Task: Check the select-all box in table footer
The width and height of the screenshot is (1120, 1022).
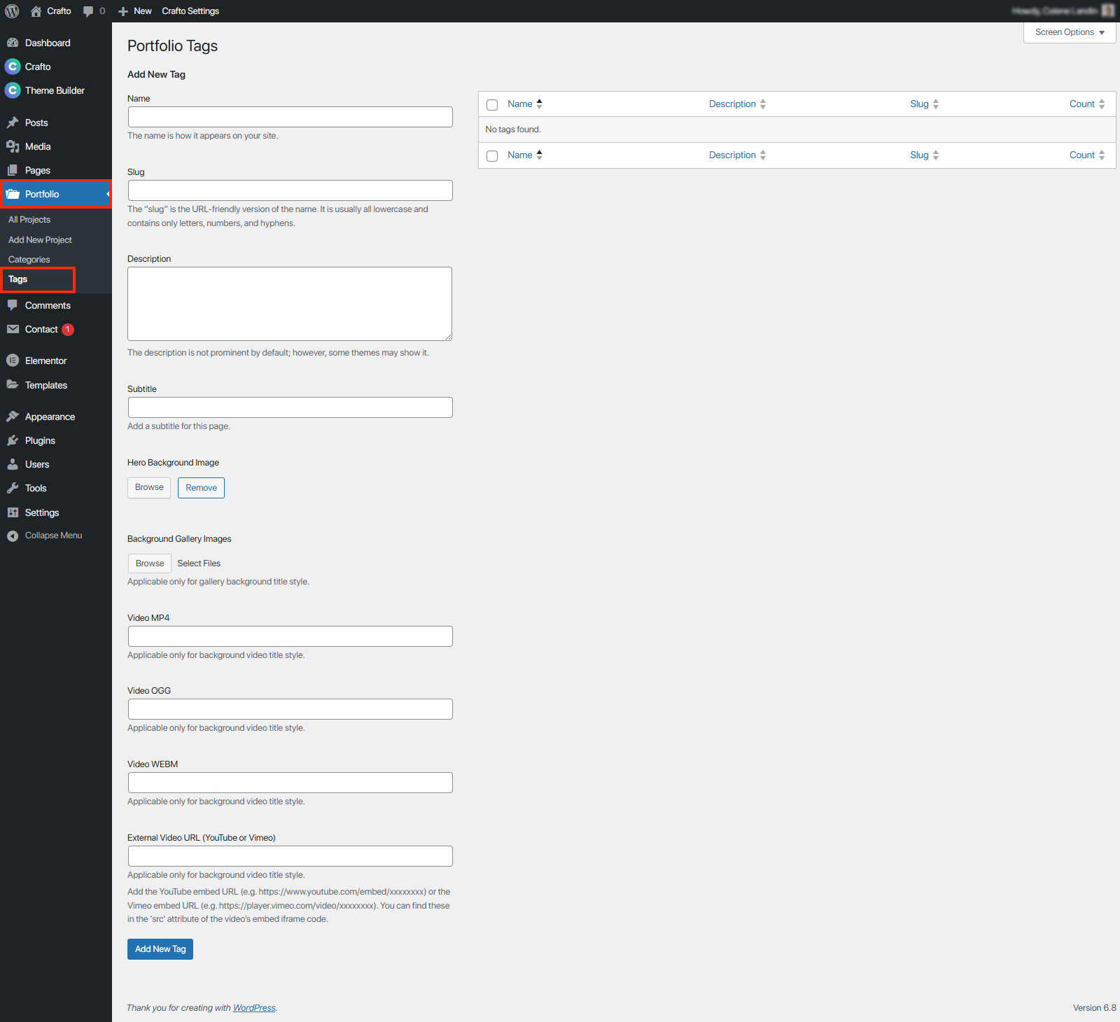Action: [492, 156]
